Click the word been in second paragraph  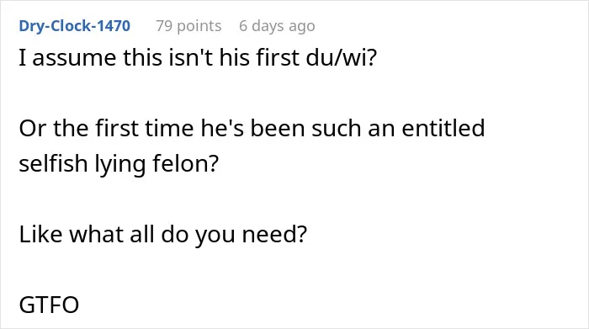278,128
